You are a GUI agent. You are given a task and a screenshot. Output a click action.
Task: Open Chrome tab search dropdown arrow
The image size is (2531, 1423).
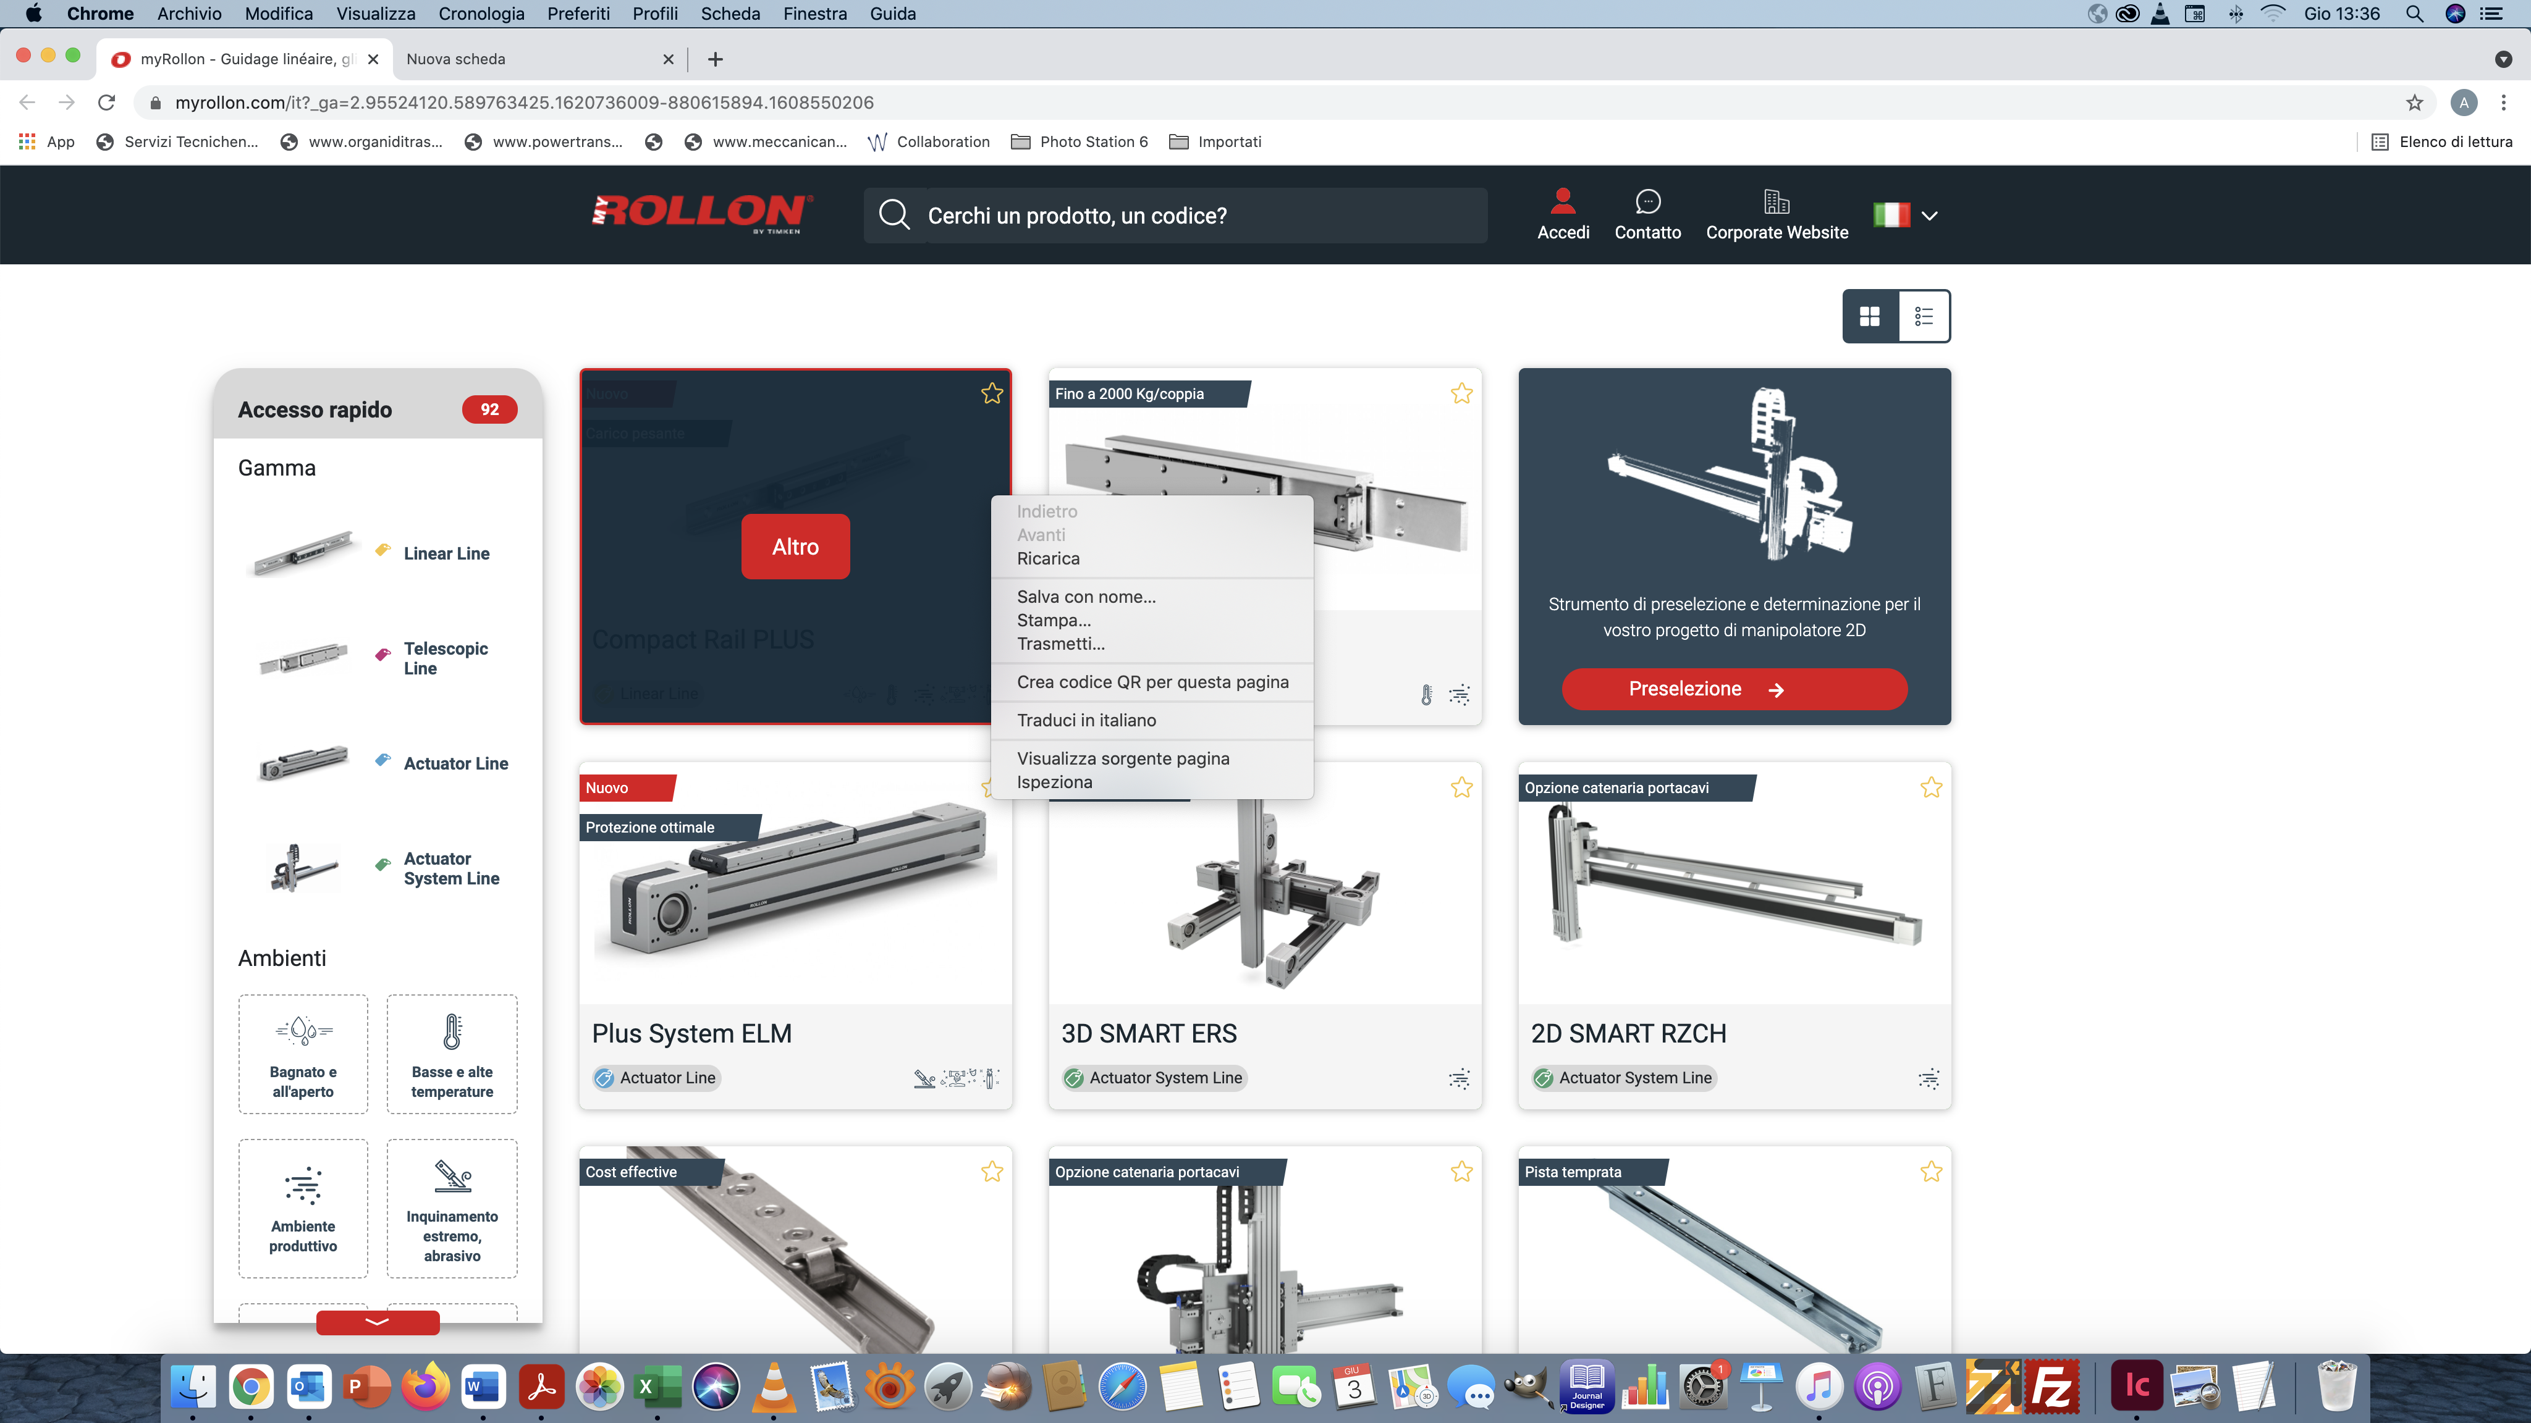(x=2503, y=59)
